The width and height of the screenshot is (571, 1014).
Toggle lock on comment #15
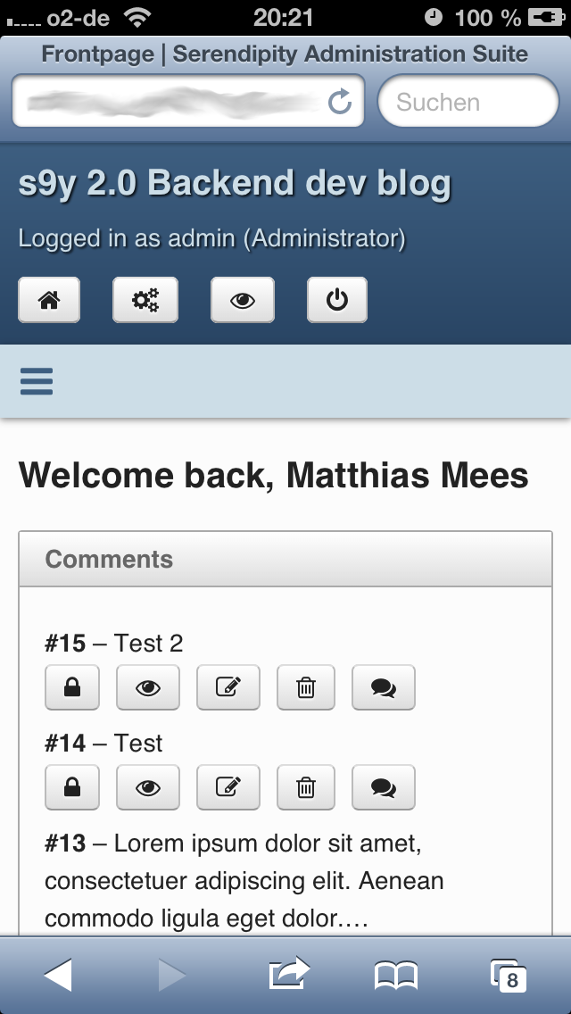tap(72, 687)
